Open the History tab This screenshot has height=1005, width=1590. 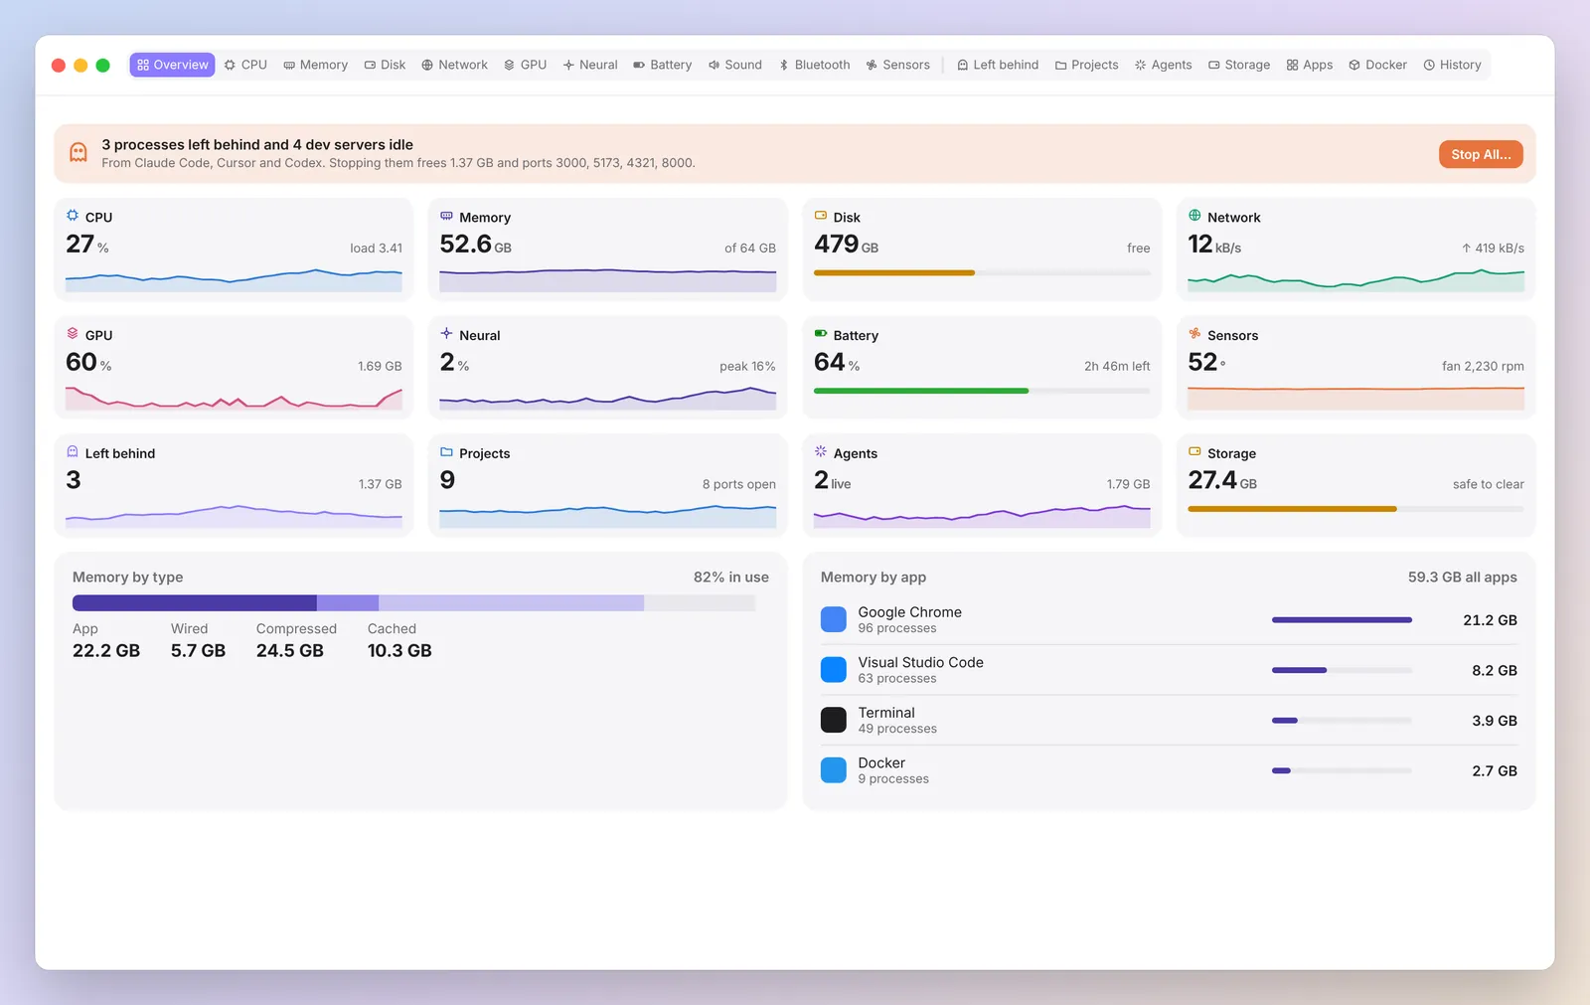tap(1452, 65)
